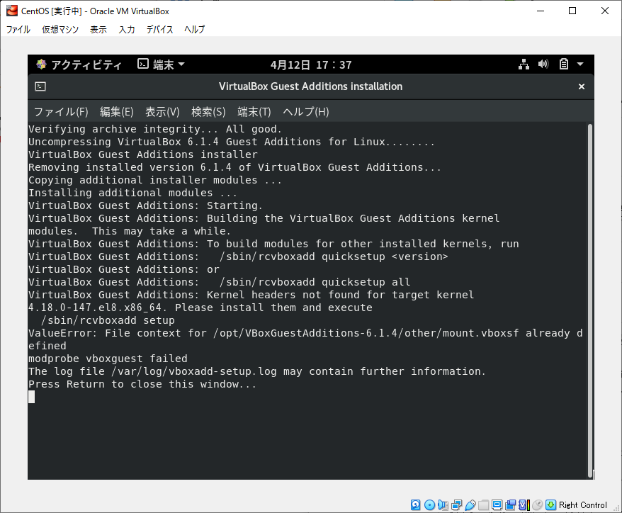Viewport: 622px width, 513px height.
Task: Open the clock showing 4月12日 17:37
Action: coord(311,64)
